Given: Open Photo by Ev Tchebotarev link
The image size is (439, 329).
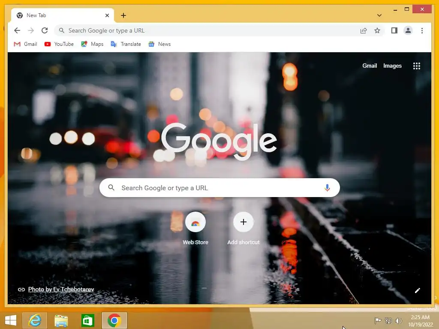Looking at the screenshot, I should [x=61, y=289].
